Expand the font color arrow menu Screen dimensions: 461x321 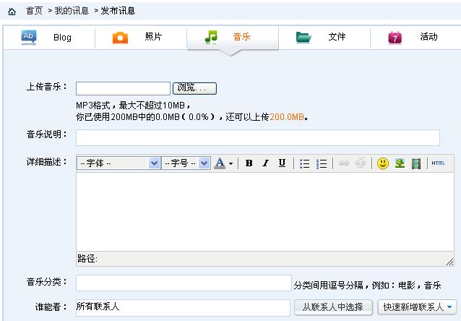[231, 163]
